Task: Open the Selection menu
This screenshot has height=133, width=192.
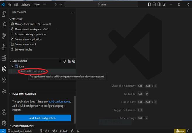Action: coord(26,4)
